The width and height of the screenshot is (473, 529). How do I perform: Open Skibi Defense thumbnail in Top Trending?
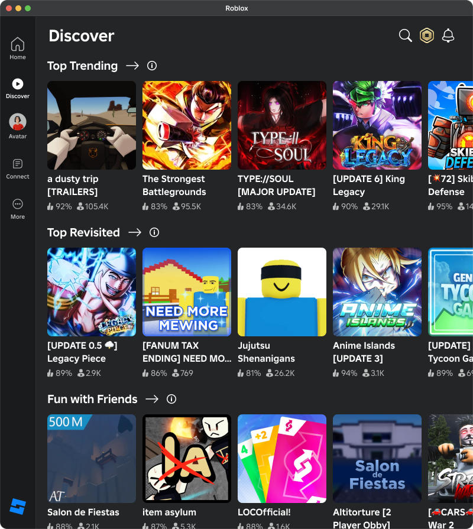(451, 125)
